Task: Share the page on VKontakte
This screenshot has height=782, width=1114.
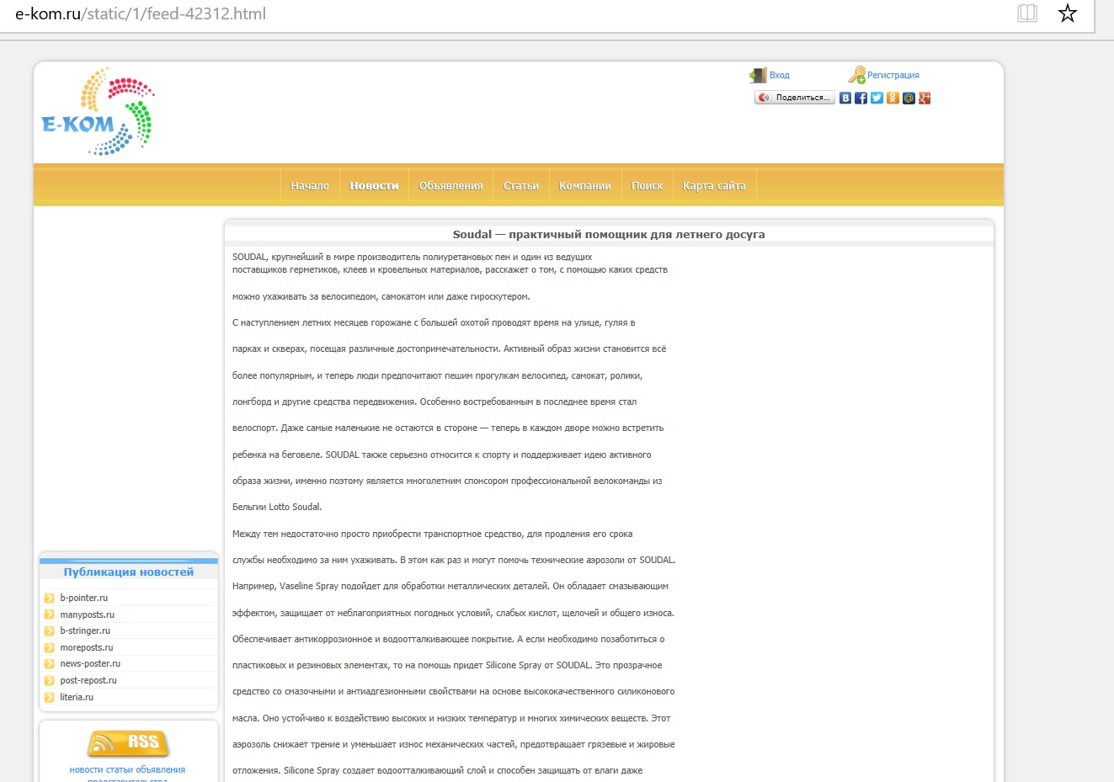Action: [x=845, y=98]
